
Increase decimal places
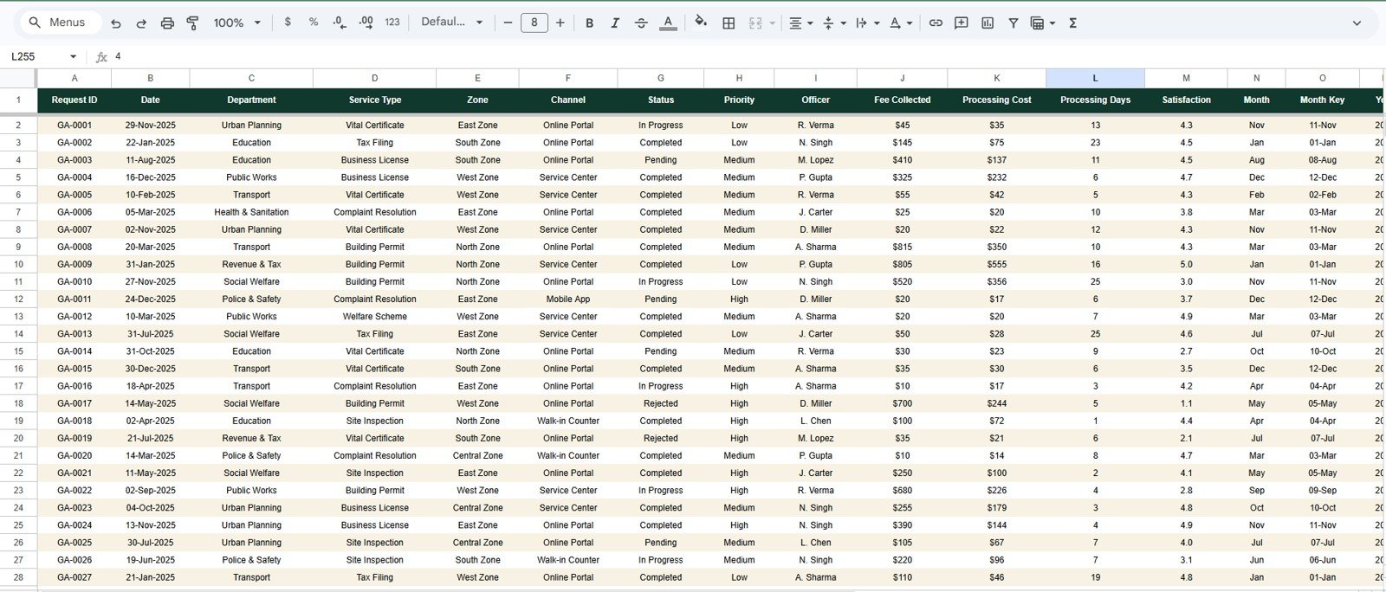tap(366, 23)
